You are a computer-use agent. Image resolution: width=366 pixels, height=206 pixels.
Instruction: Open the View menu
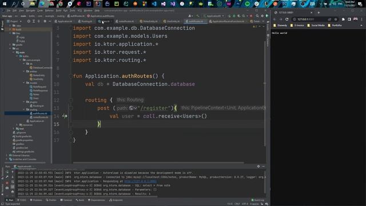(x=21, y=10)
